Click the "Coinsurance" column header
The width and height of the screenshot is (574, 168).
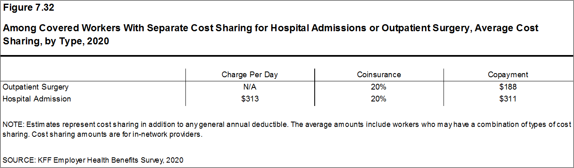pyautogui.click(x=379, y=75)
